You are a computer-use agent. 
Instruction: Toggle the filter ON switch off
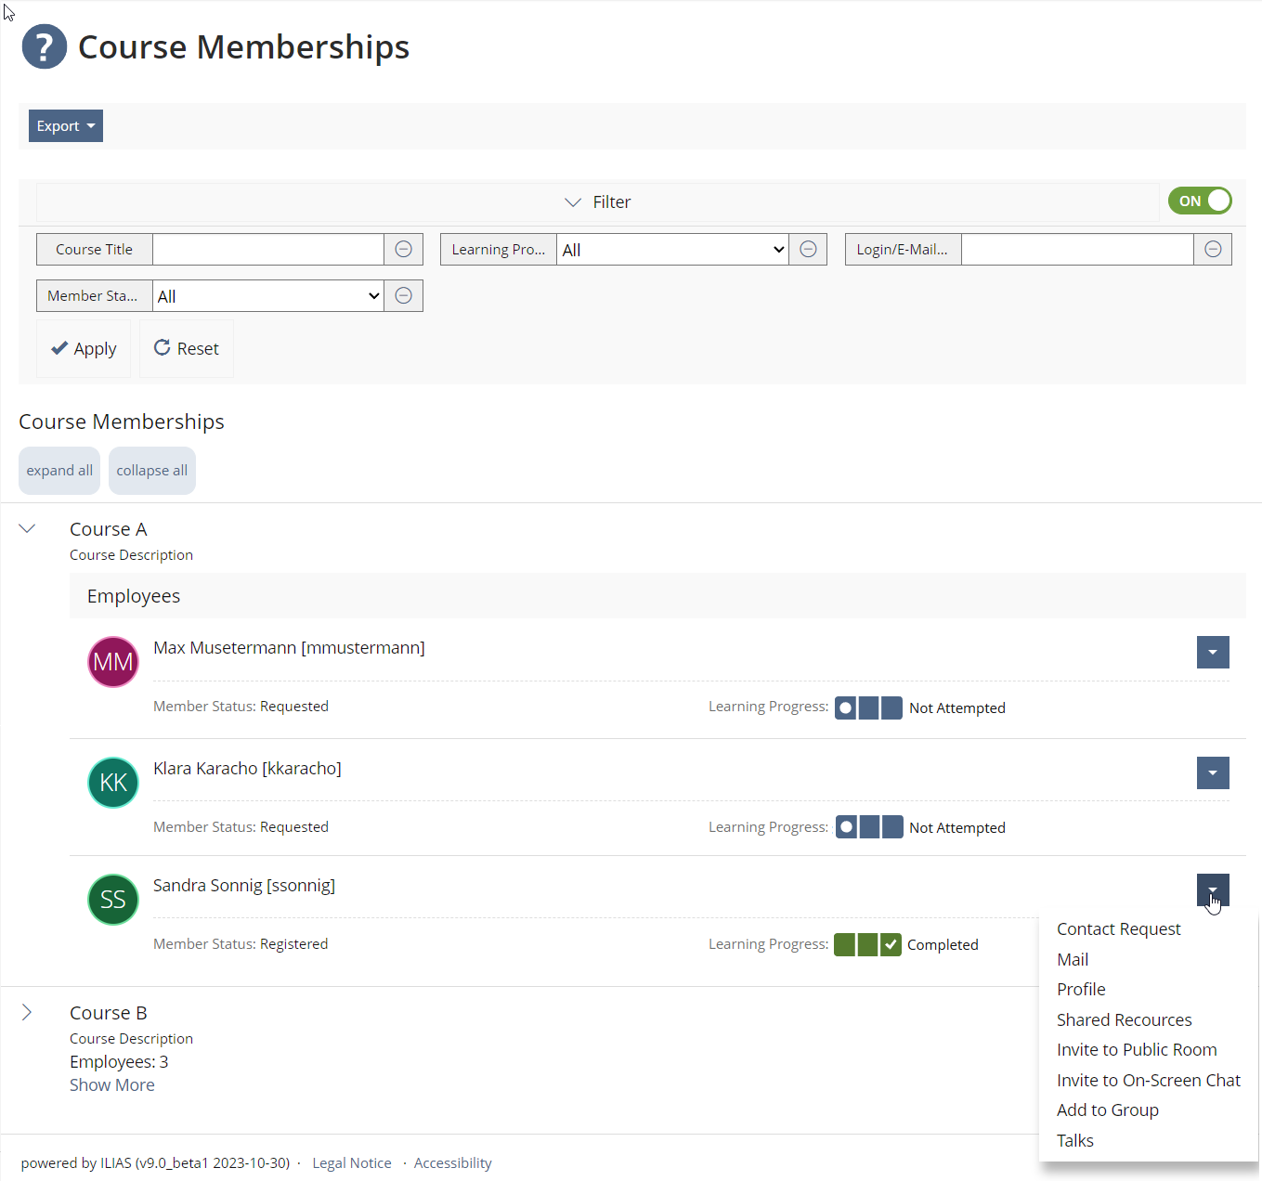1200,201
